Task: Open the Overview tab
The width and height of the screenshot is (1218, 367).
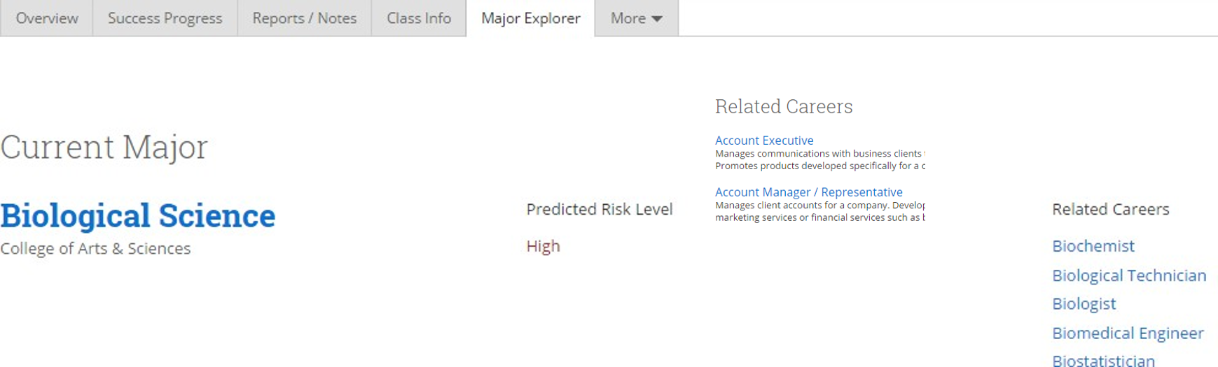Action: pos(47,18)
